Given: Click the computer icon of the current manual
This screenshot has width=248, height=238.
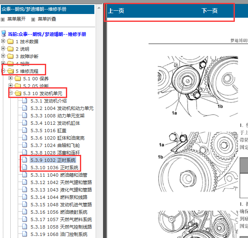Looking at the screenshot, I should pos(4,33).
